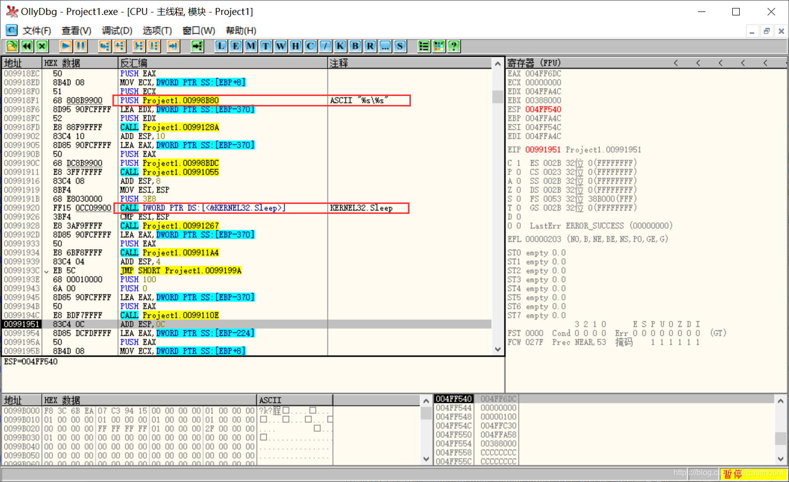Click the ASCII column header in dump pane
789x482 pixels.
295,400
